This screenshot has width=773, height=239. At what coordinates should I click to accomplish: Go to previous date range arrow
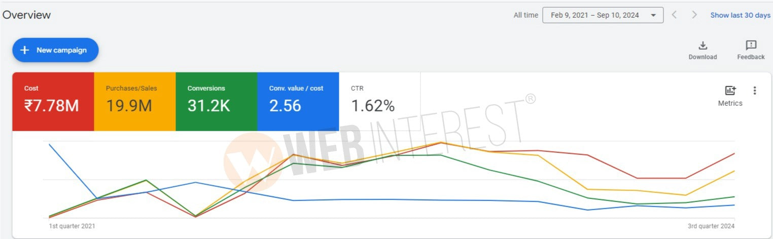click(674, 15)
